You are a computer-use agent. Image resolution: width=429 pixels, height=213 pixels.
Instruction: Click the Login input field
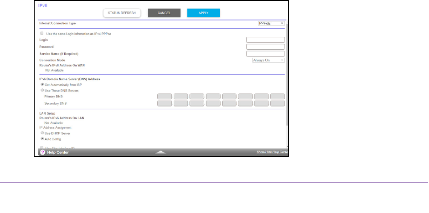coord(265,40)
